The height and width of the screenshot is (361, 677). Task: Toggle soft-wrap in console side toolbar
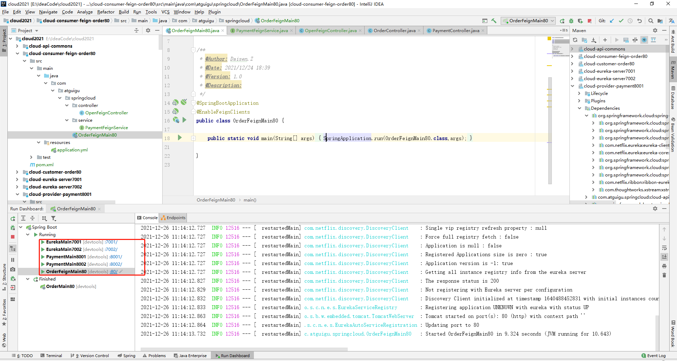(x=664, y=248)
